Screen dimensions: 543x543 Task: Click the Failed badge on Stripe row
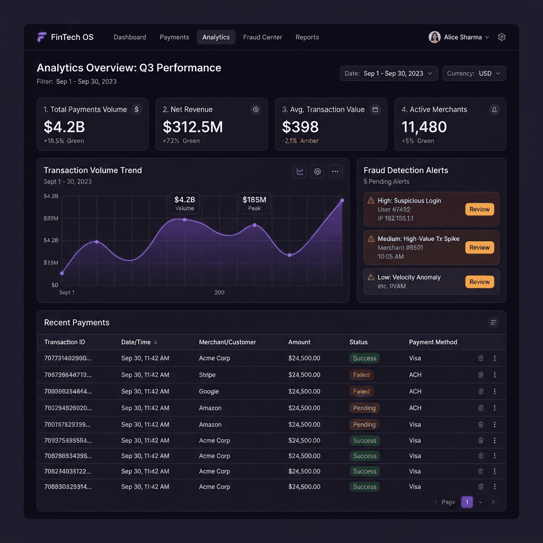click(x=361, y=375)
